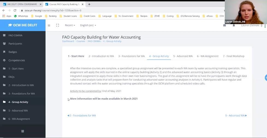The width and height of the screenshot is (267, 138).
Task: Open the GIS/Remote Sensing bookmarks folder
Action: pyautogui.click(x=188, y=16)
